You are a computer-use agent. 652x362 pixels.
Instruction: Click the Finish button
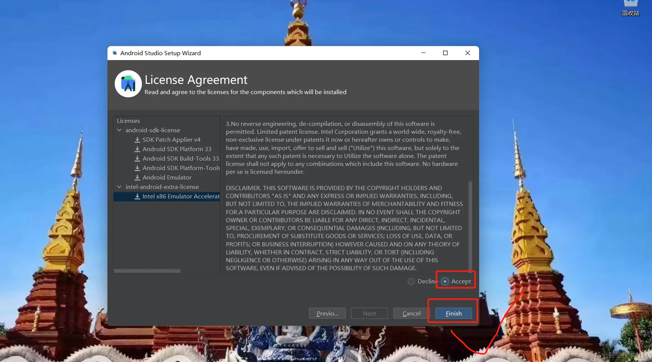pyautogui.click(x=453, y=313)
